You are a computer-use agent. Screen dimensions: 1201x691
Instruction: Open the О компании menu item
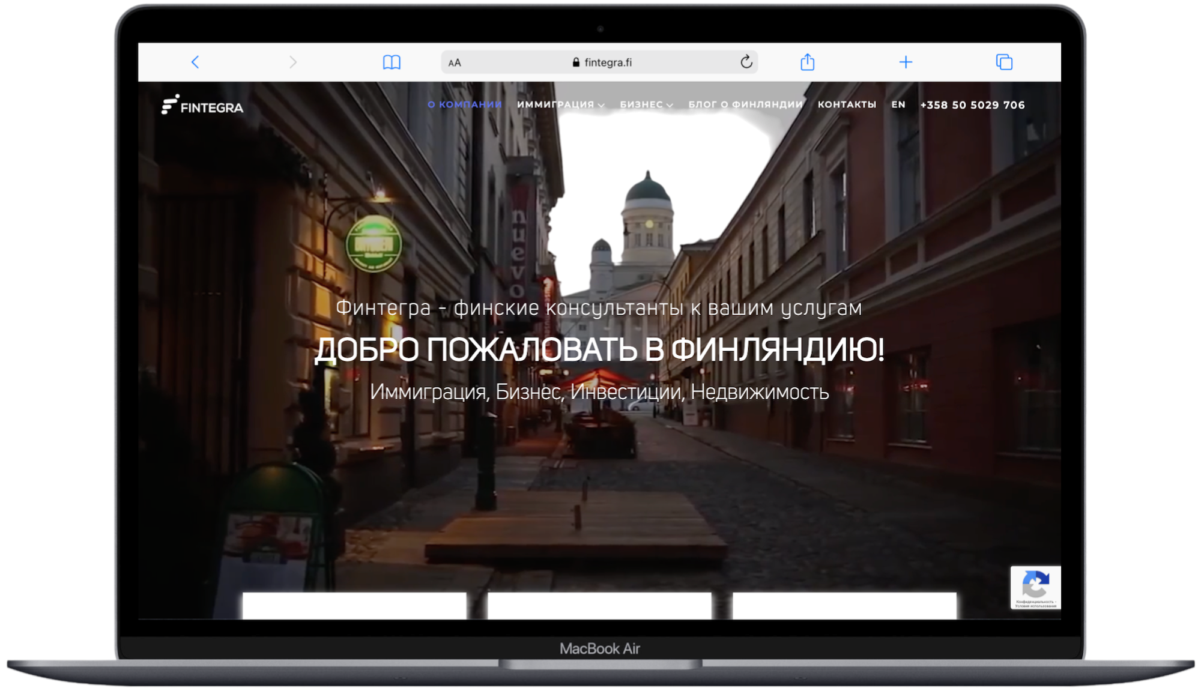coord(464,104)
